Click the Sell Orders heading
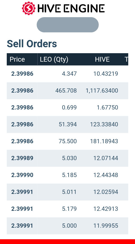Screen dimensions: 135x244 click(32, 44)
